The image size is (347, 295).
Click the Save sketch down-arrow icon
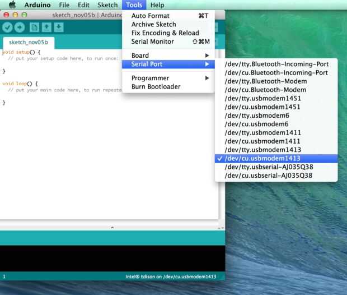pyautogui.click(x=59, y=27)
